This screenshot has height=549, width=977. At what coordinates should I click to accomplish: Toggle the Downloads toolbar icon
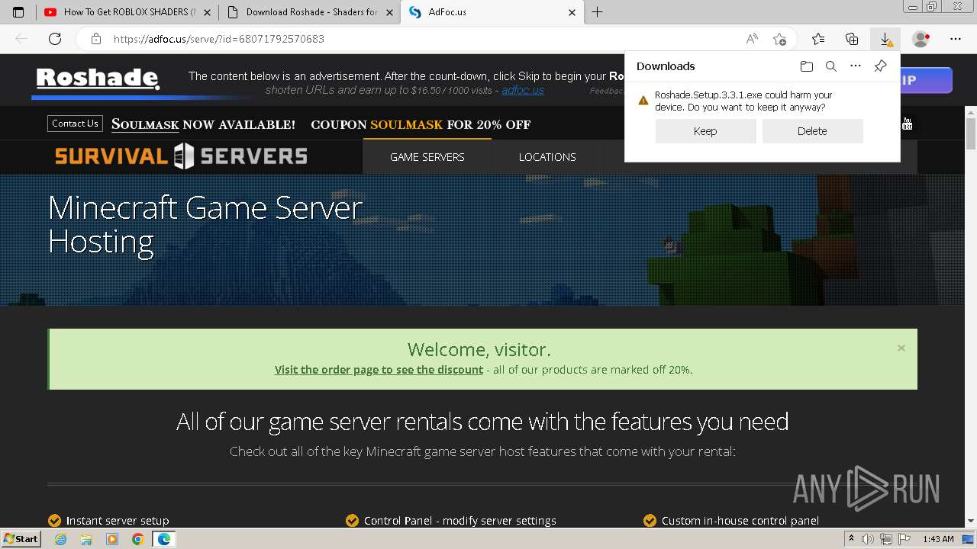[x=885, y=39]
